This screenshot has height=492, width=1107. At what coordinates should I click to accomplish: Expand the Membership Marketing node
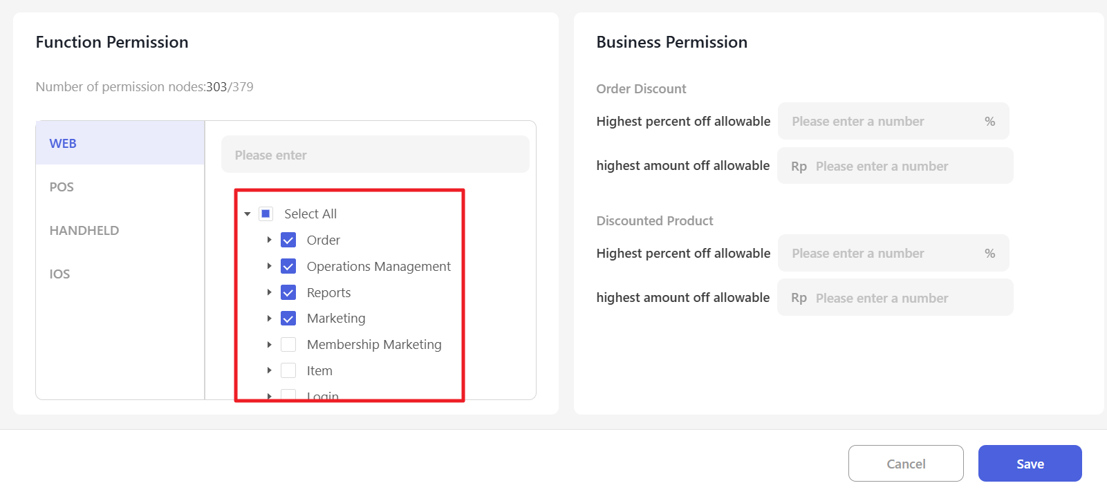270,345
